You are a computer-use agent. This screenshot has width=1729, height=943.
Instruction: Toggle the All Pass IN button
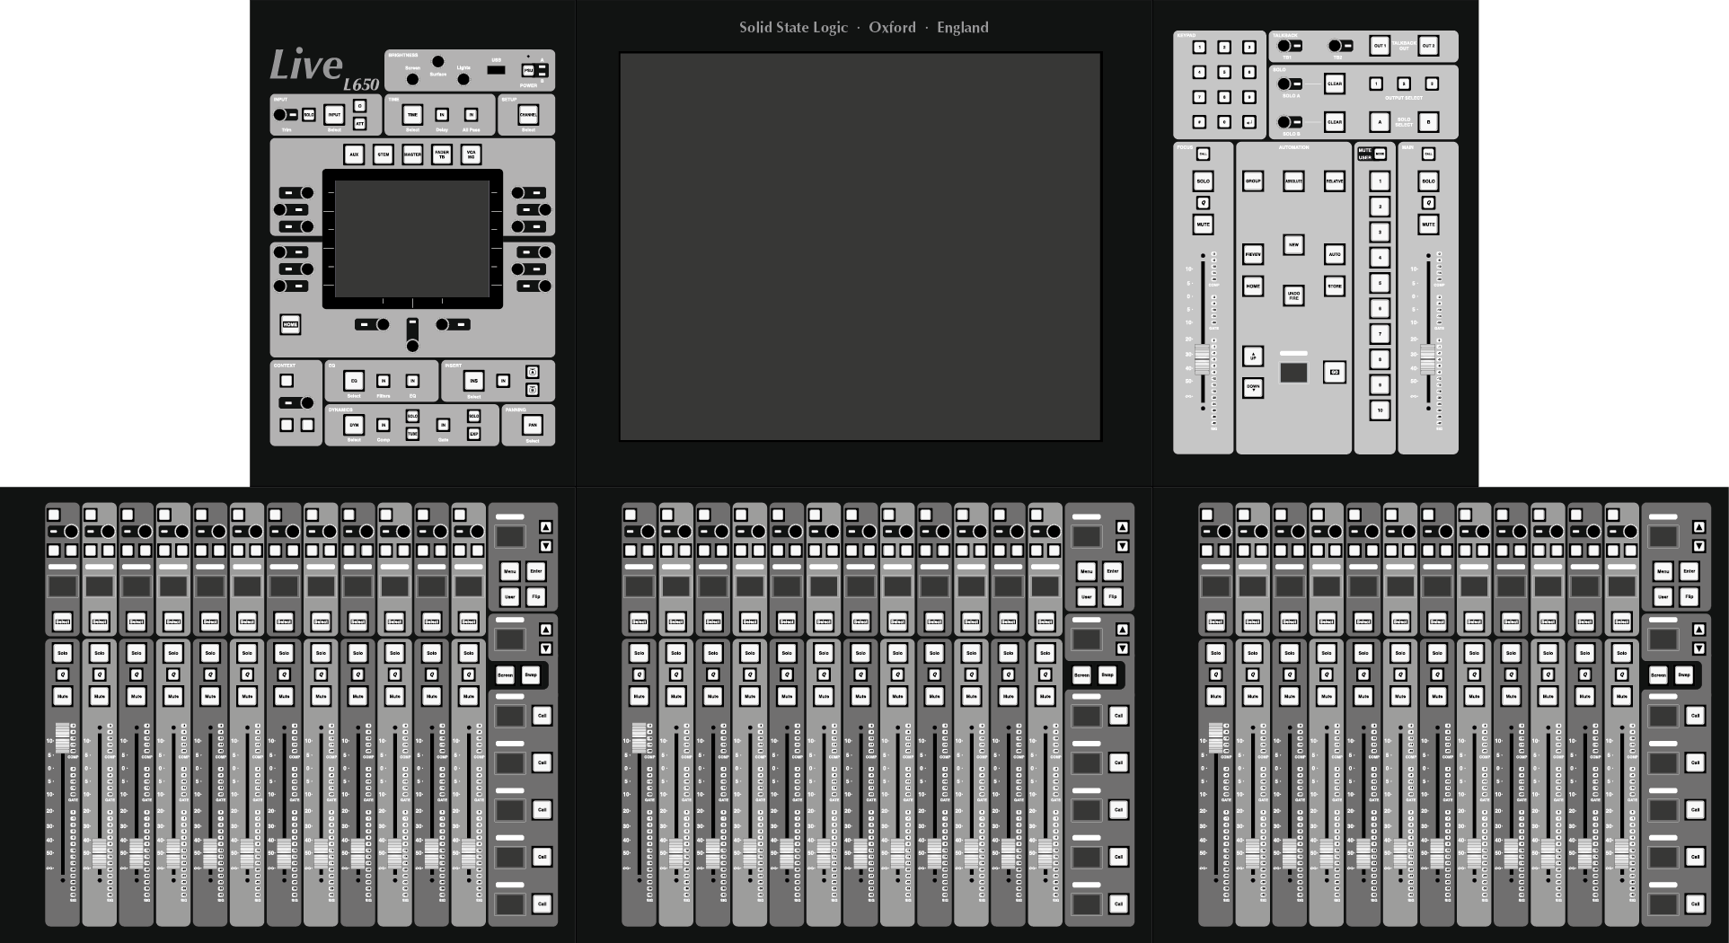[x=471, y=115]
